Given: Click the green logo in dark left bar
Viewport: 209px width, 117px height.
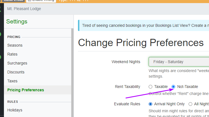Looking at the screenshot, I should [x=1, y=8].
